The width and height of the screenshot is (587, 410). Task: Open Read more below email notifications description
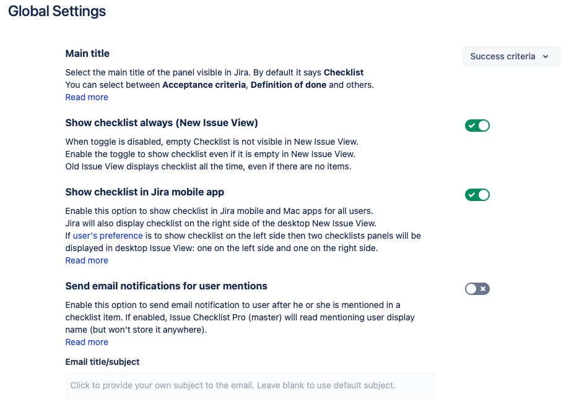(x=87, y=342)
